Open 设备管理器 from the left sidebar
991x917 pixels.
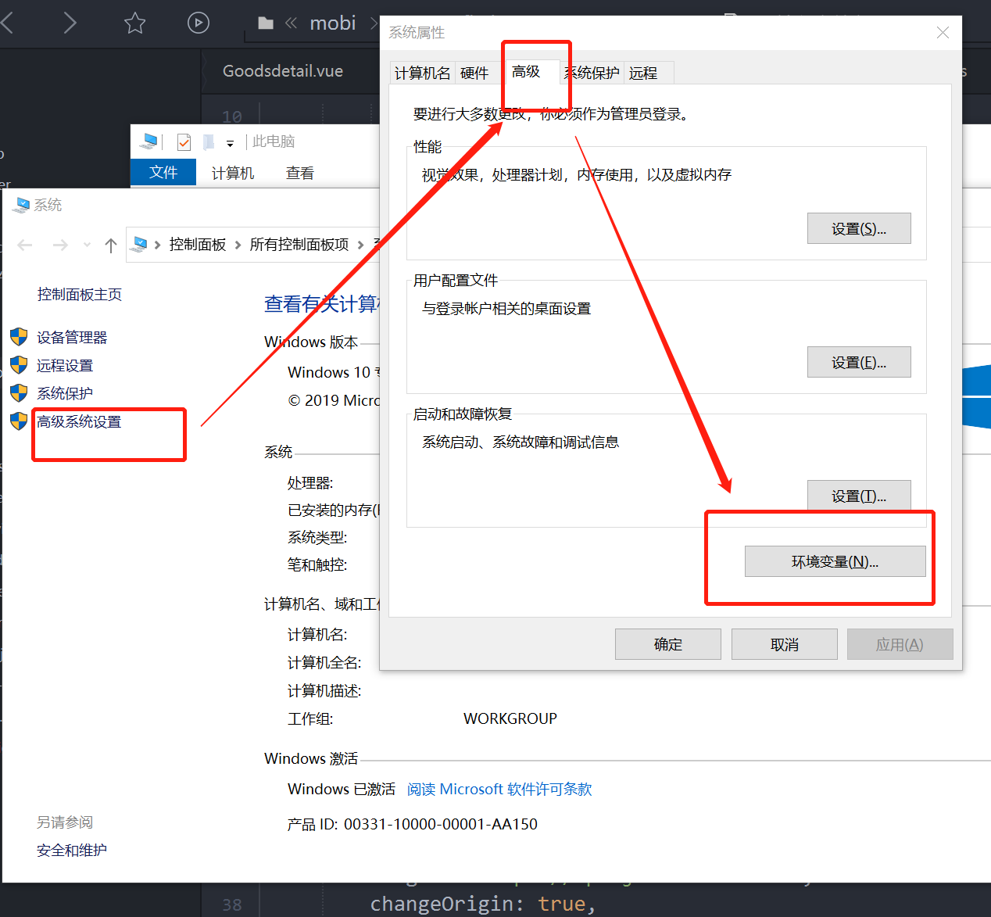point(70,337)
